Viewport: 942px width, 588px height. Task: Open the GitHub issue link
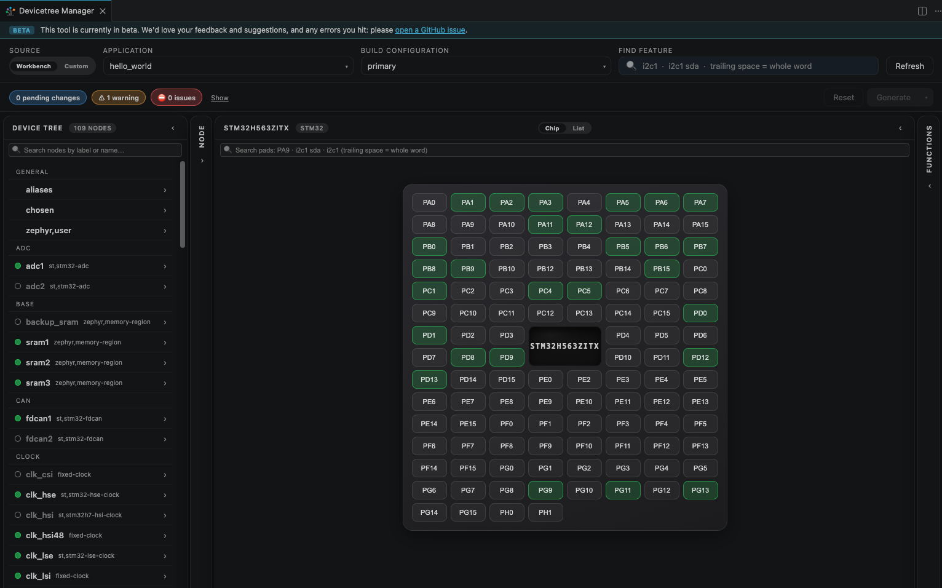tap(430, 30)
